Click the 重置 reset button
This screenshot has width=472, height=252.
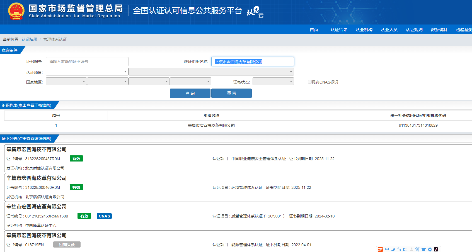[231, 93]
